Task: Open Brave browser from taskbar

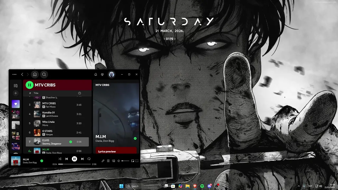Action: click(195, 186)
